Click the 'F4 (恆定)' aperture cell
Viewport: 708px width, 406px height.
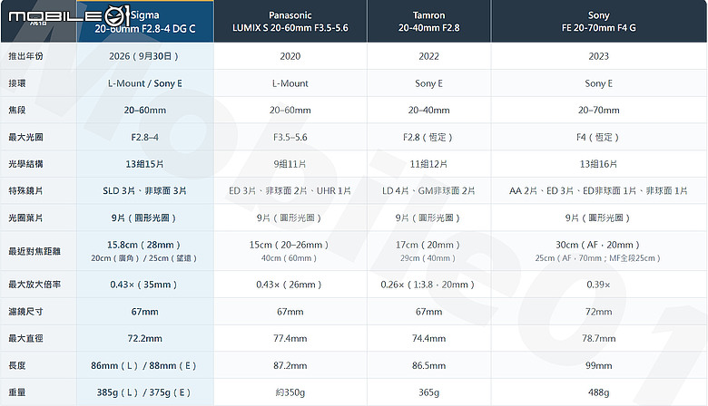pyautogui.click(x=598, y=137)
